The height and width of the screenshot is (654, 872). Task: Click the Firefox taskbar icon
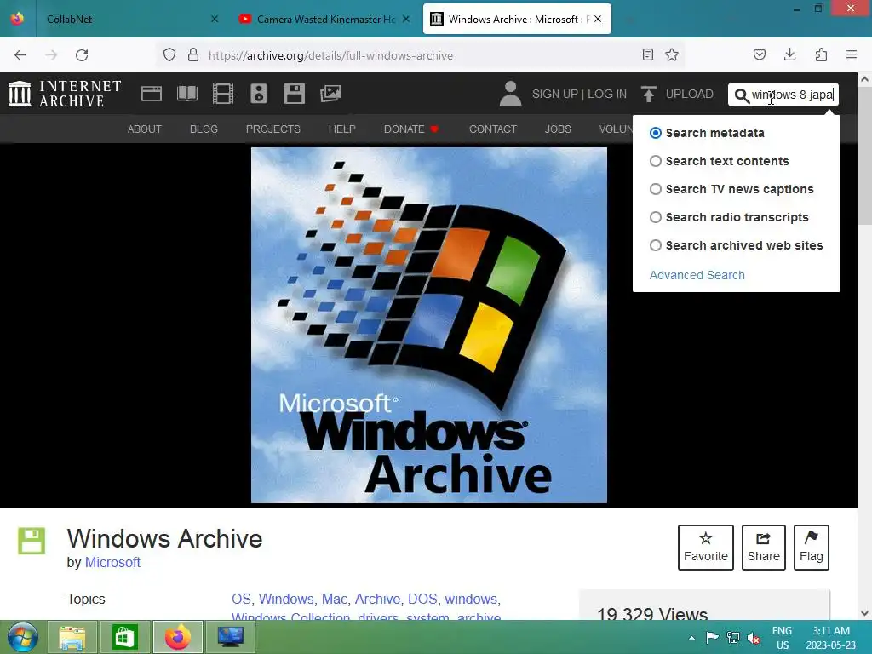click(x=177, y=637)
